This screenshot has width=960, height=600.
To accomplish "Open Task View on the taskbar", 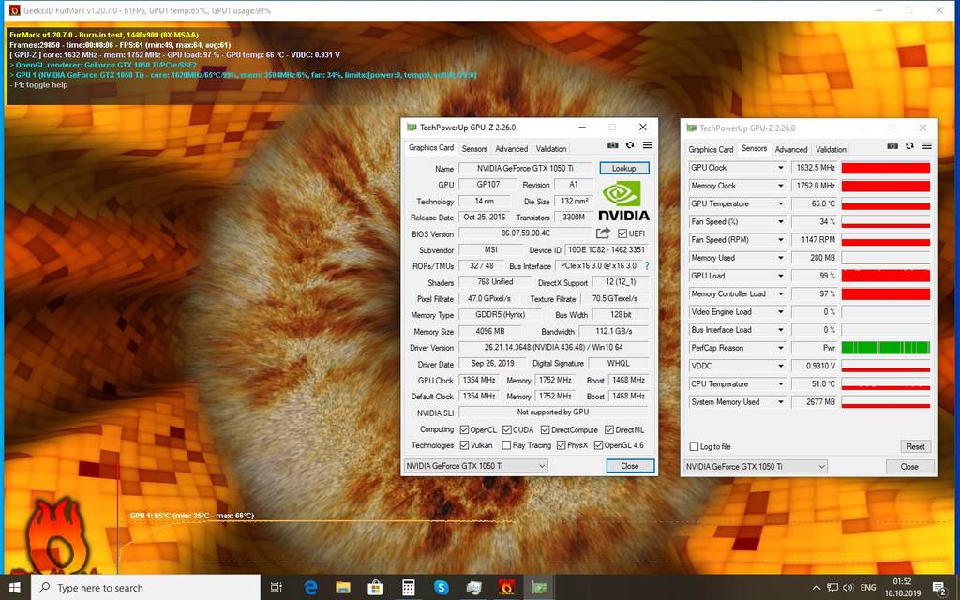I will click(x=277, y=588).
